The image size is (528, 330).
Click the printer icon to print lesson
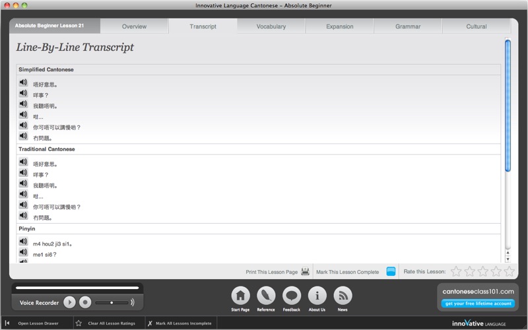305,271
